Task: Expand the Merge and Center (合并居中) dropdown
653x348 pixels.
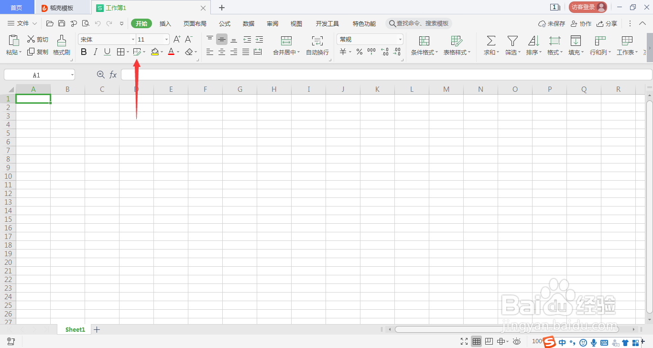Action: point(298,53)
